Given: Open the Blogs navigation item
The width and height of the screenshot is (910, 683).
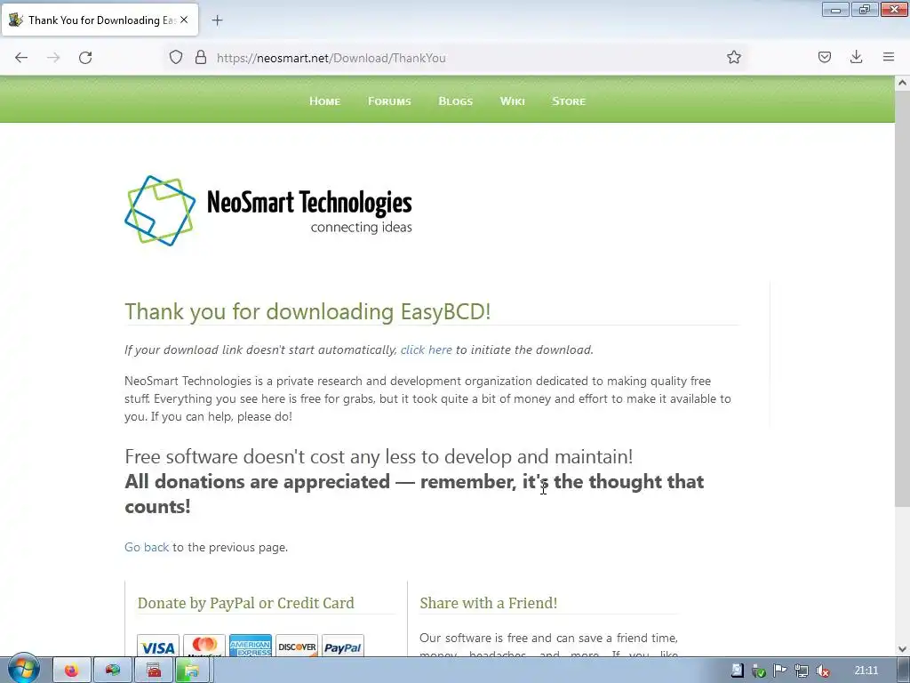Looking at the screenshot, I should 456,101.
